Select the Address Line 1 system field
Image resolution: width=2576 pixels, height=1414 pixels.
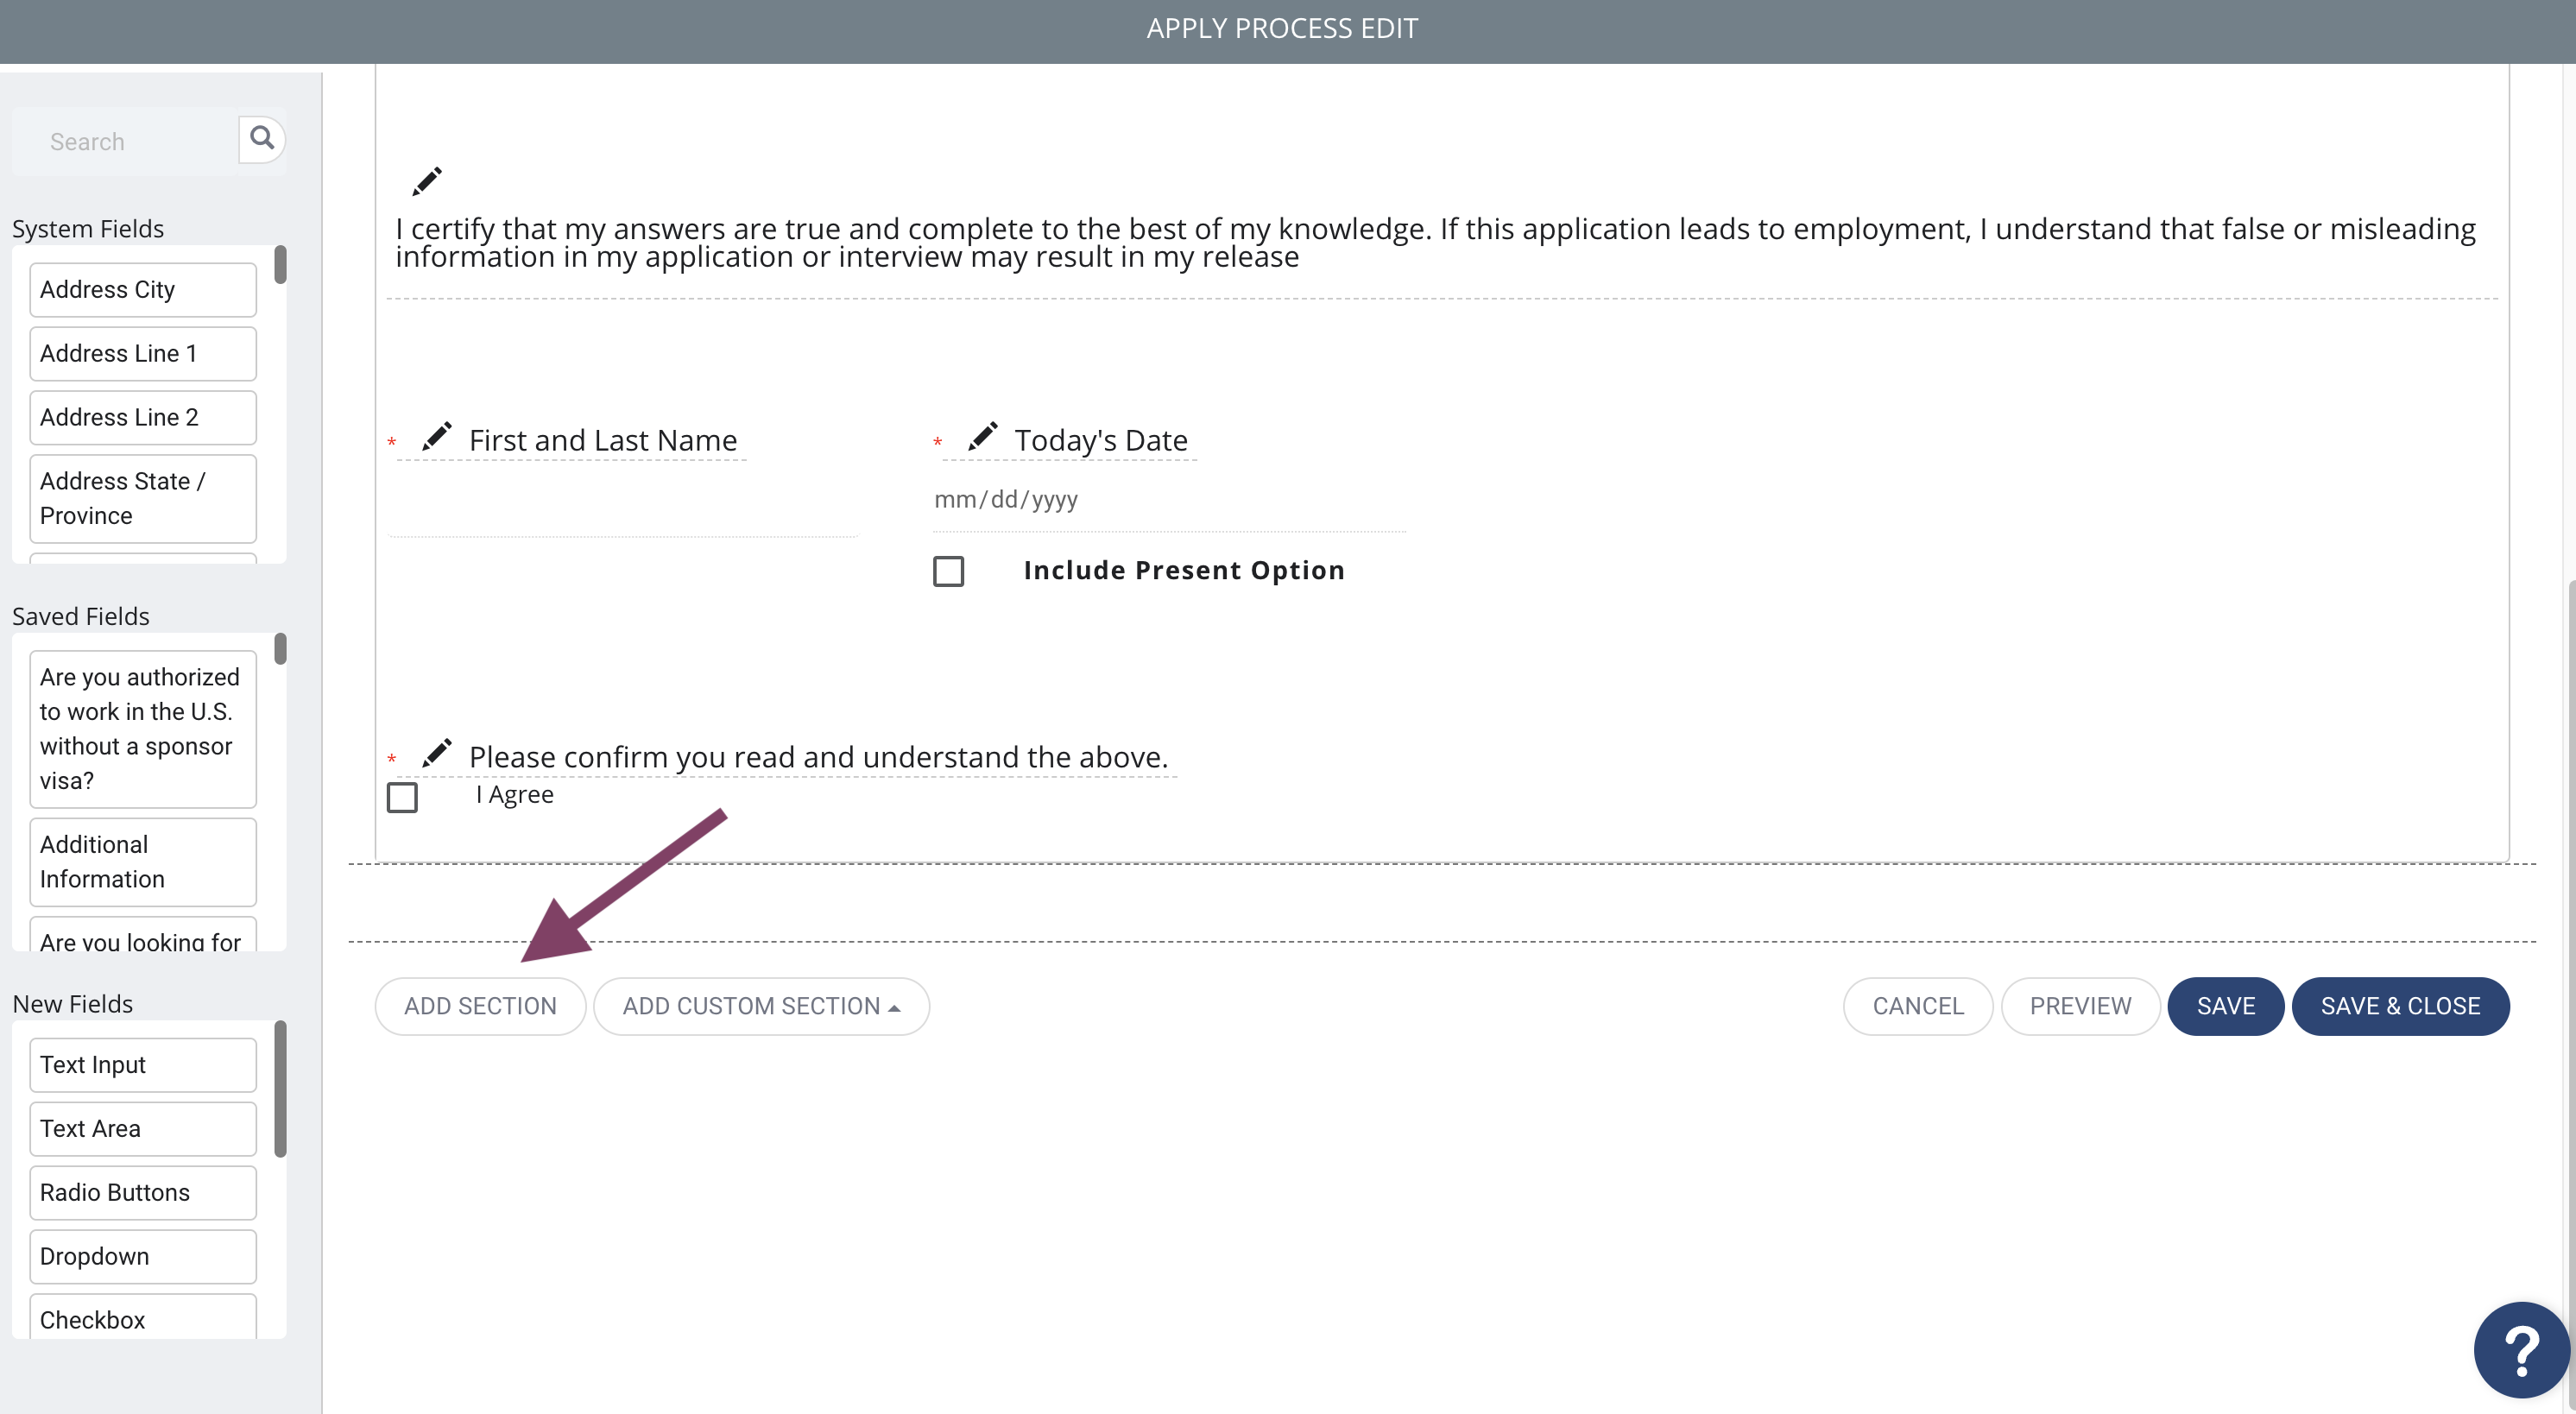(x=143, y=354)
